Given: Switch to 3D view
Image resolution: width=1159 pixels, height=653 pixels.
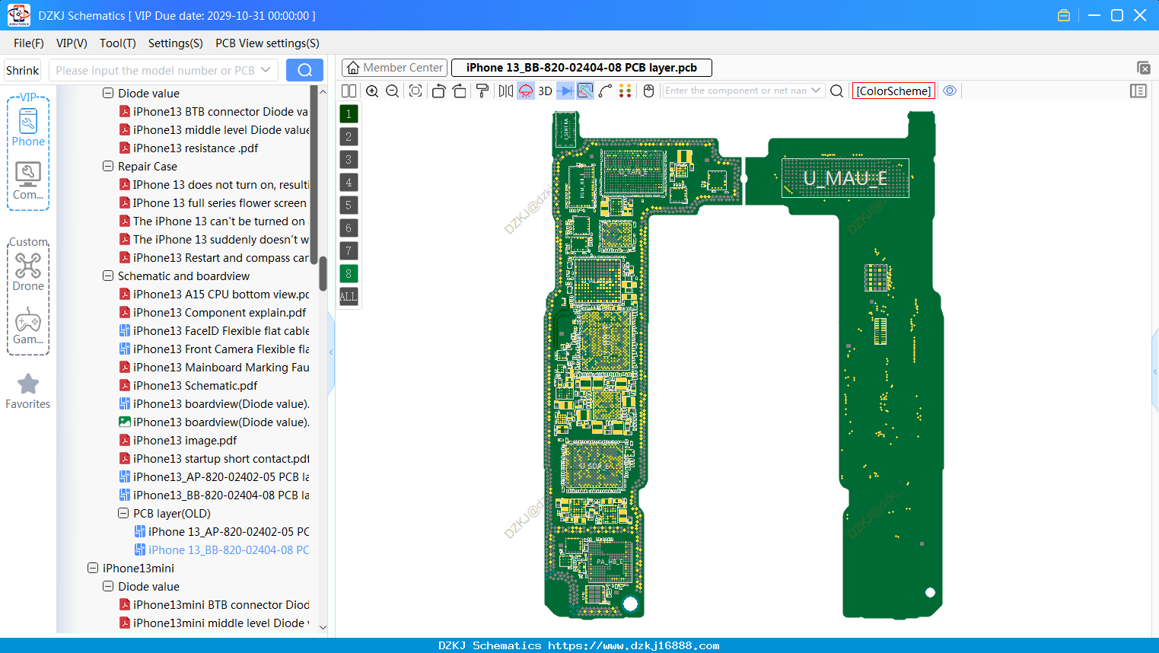Looking at the screenshot, I should pos(545,91).
